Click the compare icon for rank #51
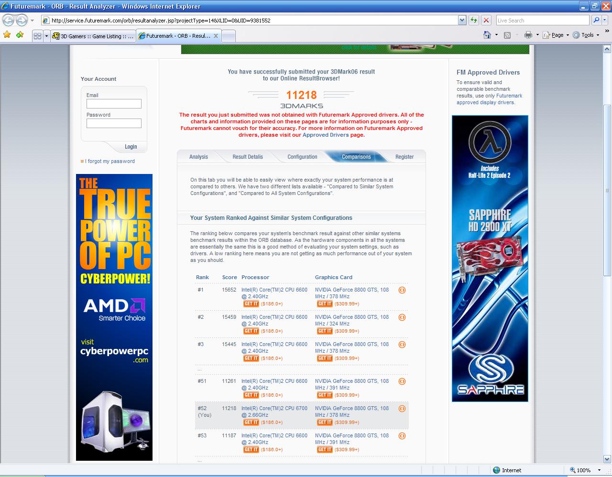The width and height of the screenshot is (612, 477). (x=402, y=381)
